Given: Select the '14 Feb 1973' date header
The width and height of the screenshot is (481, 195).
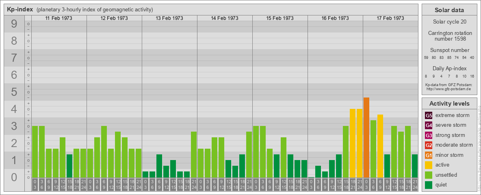Looking at the screenshot, I should coord(225,18).
